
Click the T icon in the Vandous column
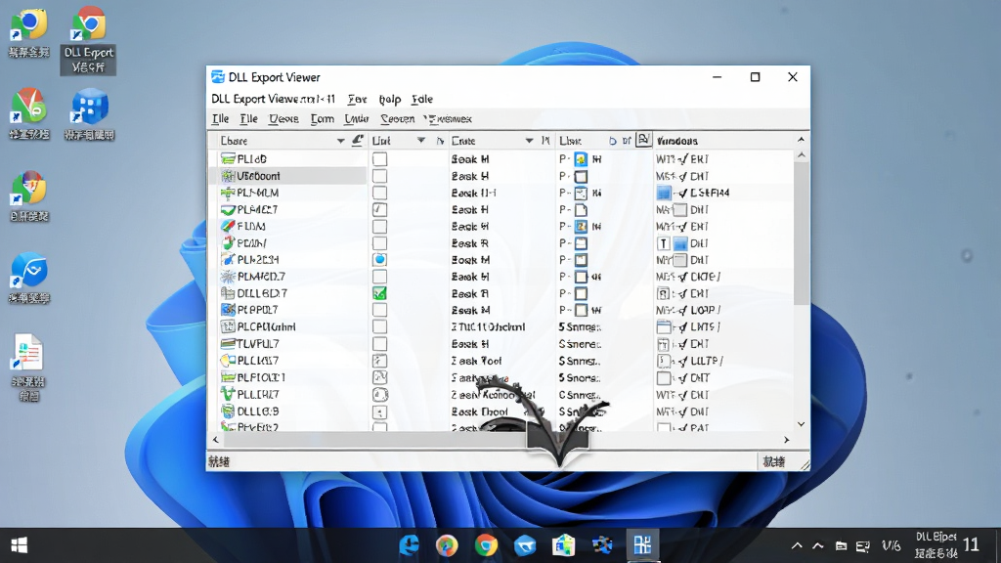[664, 243]
